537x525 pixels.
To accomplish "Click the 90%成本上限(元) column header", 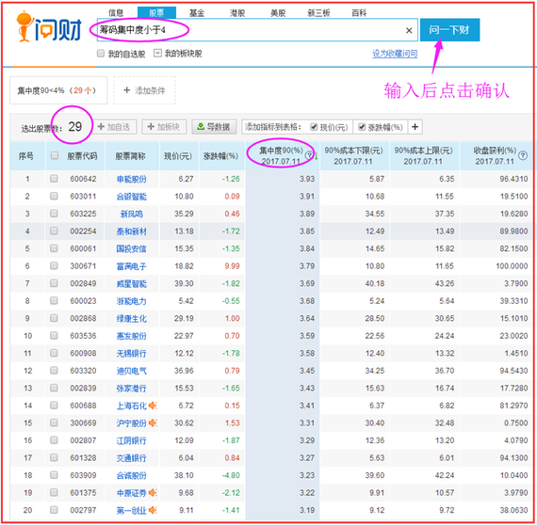I will point(423,155).
